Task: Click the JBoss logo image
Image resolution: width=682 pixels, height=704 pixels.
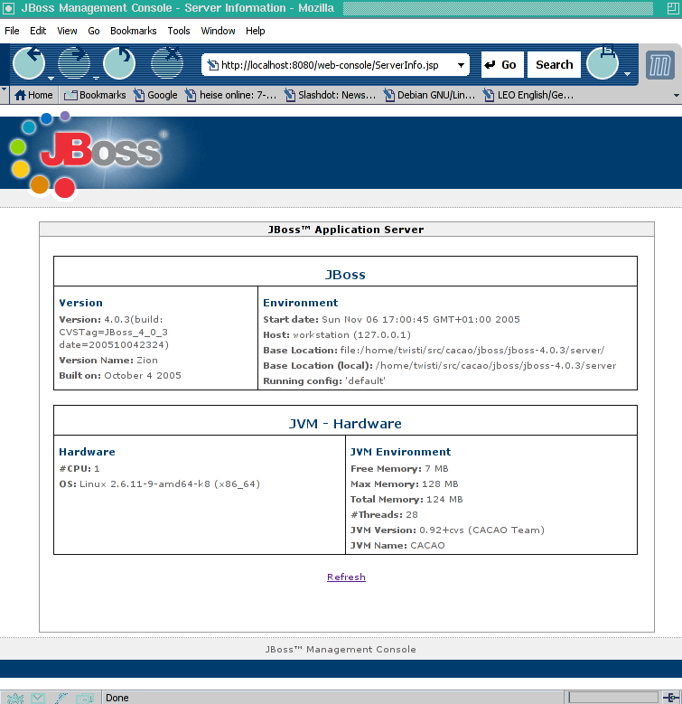Action: pyautogui.click(x=89, y=155)
